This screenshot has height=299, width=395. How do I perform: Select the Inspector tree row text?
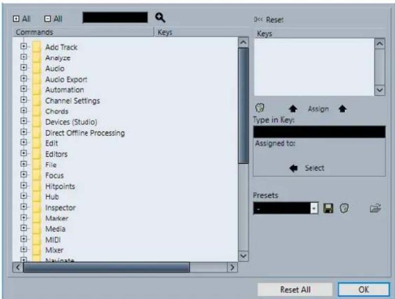pos(60,208)
